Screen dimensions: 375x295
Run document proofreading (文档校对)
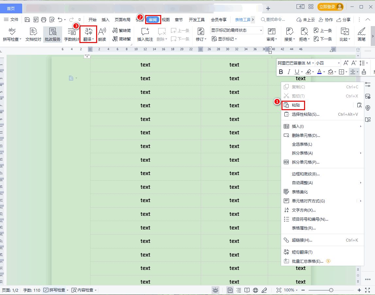pos(33,35)
